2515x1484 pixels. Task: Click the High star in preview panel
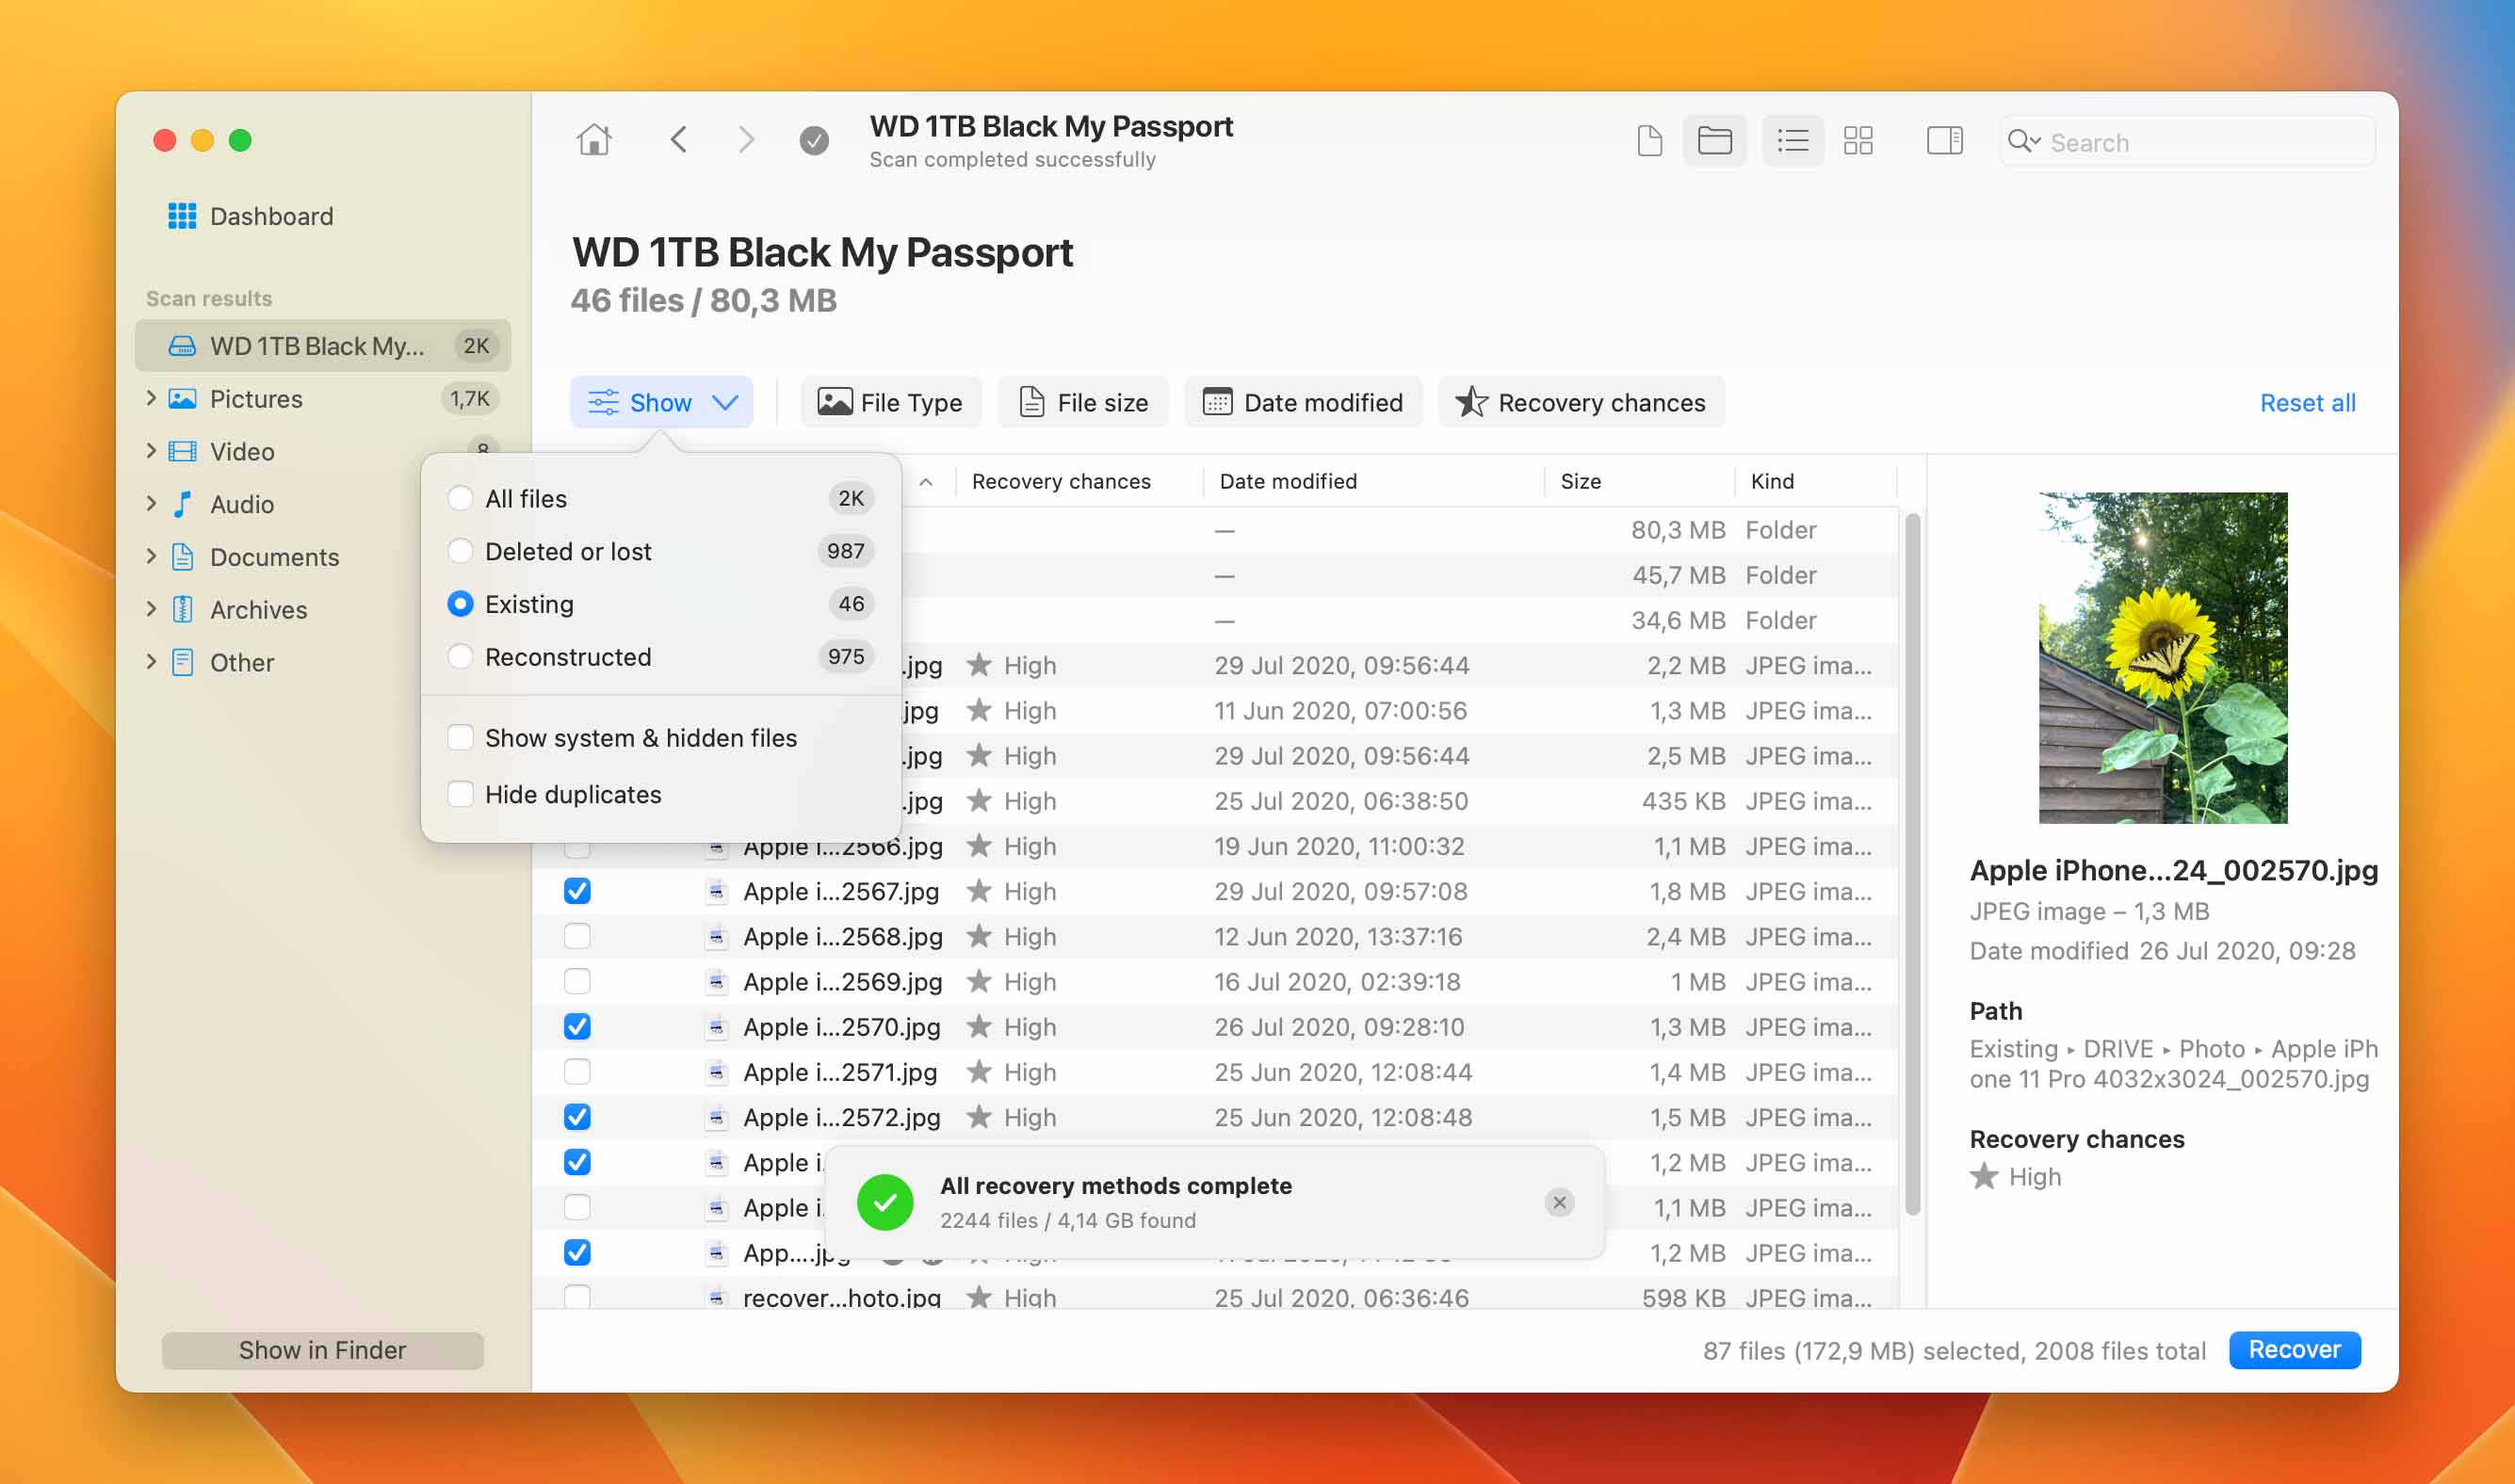click(1983, 1177)
